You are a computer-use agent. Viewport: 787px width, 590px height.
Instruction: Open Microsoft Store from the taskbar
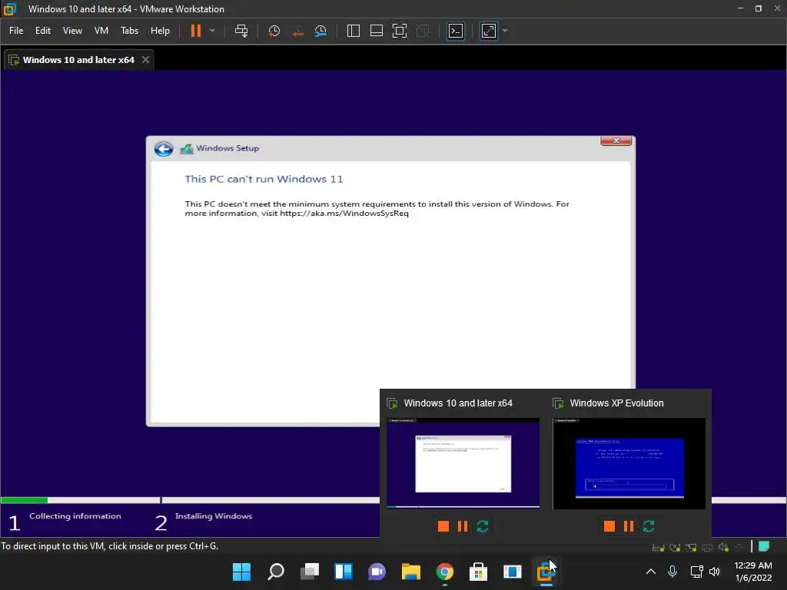pos(478,572)
